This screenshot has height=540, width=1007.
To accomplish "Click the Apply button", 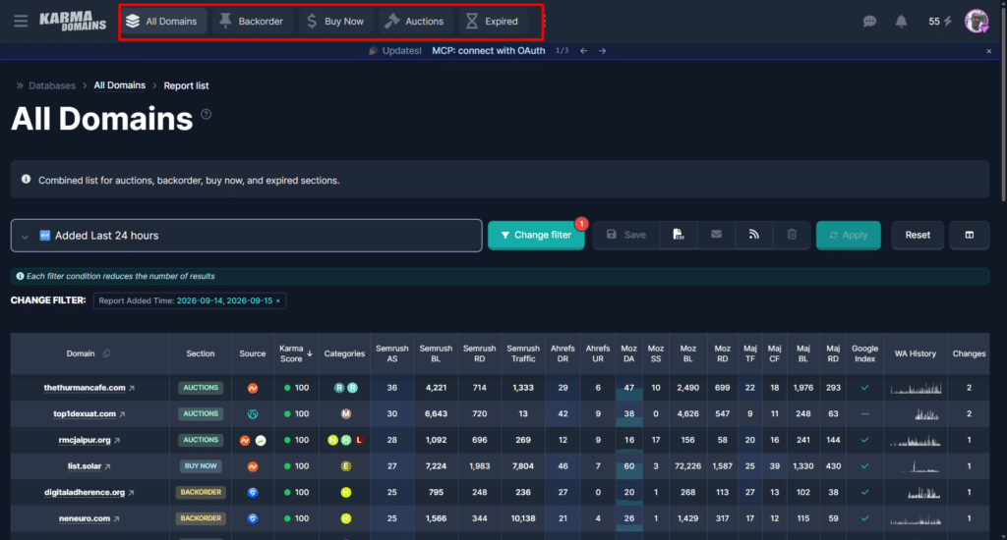I will tap(849, 236).
